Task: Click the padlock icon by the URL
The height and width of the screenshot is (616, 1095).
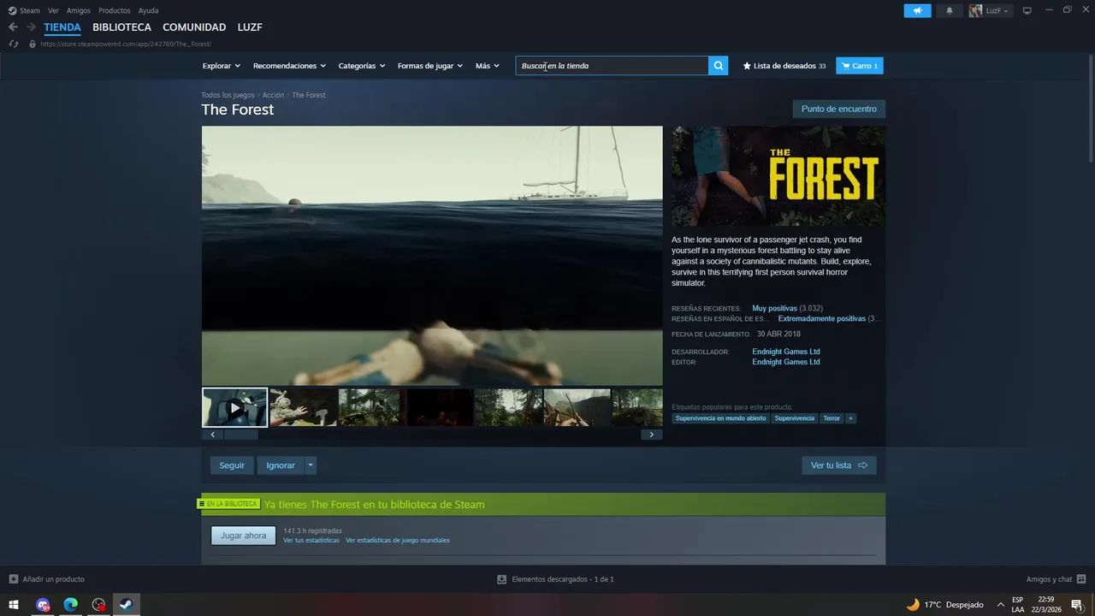Action: [33, 44]
